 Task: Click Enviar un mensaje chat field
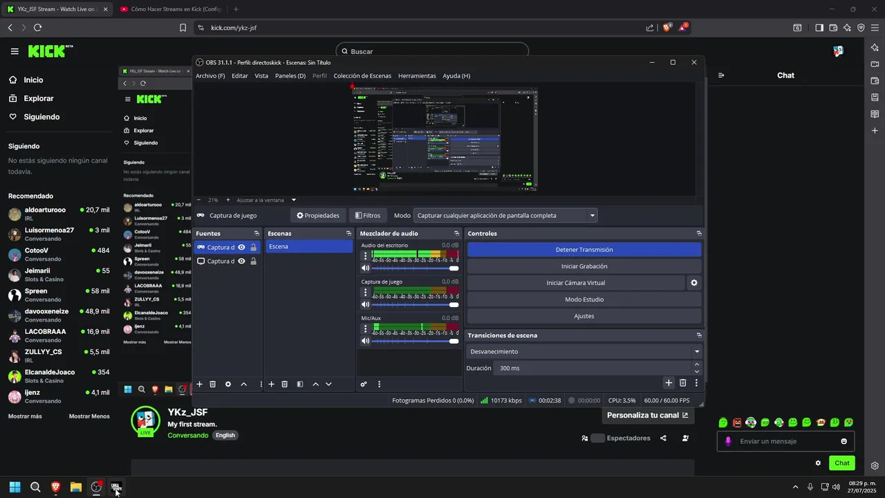tap(786, 441)
